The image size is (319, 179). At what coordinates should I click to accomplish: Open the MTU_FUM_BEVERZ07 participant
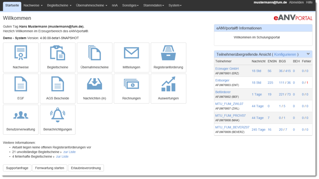232,127
